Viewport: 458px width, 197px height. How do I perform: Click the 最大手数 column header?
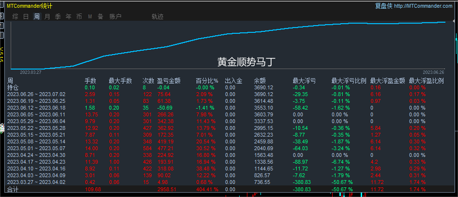pyautogui.click(x=121, y=81)
